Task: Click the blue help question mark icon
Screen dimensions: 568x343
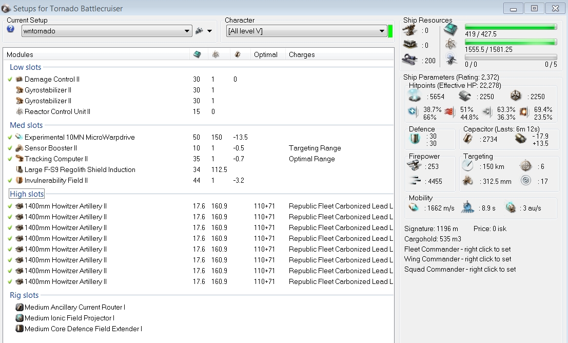Action: point(10,29)
